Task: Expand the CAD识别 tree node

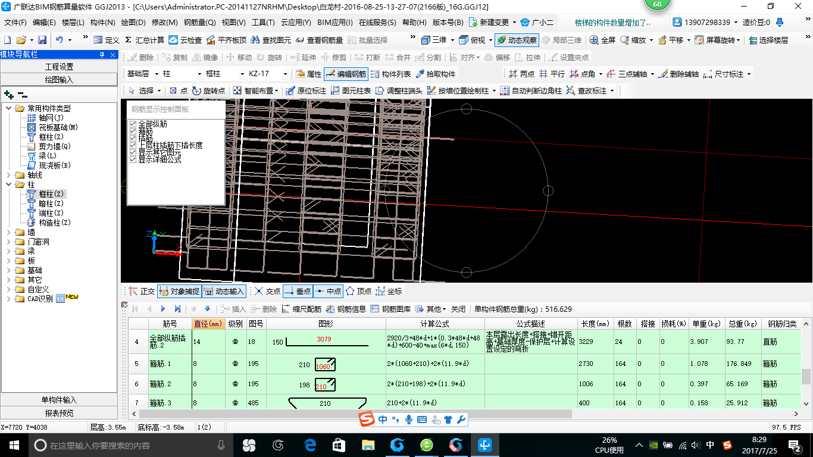Action: (9, 299)
